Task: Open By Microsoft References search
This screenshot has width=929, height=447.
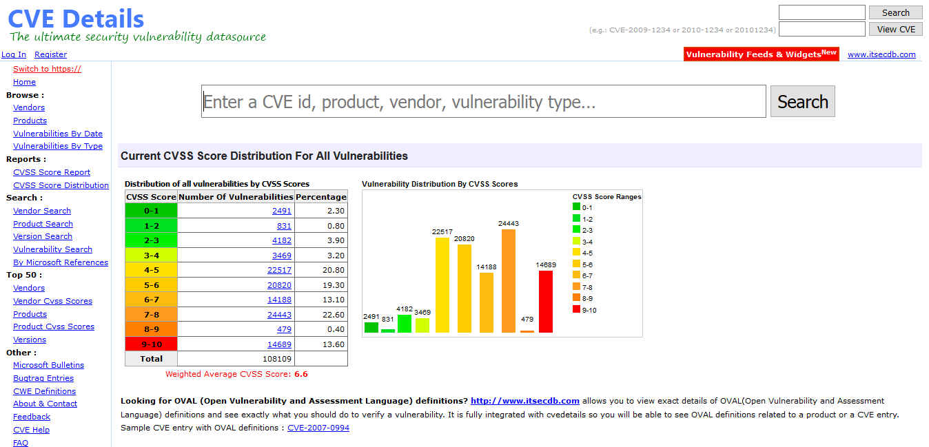Action: [61, 262]
